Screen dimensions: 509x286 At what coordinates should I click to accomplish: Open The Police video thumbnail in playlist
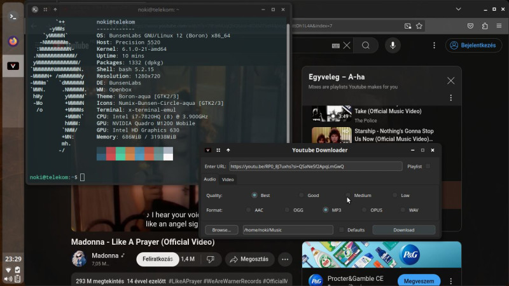coord(331,114)
